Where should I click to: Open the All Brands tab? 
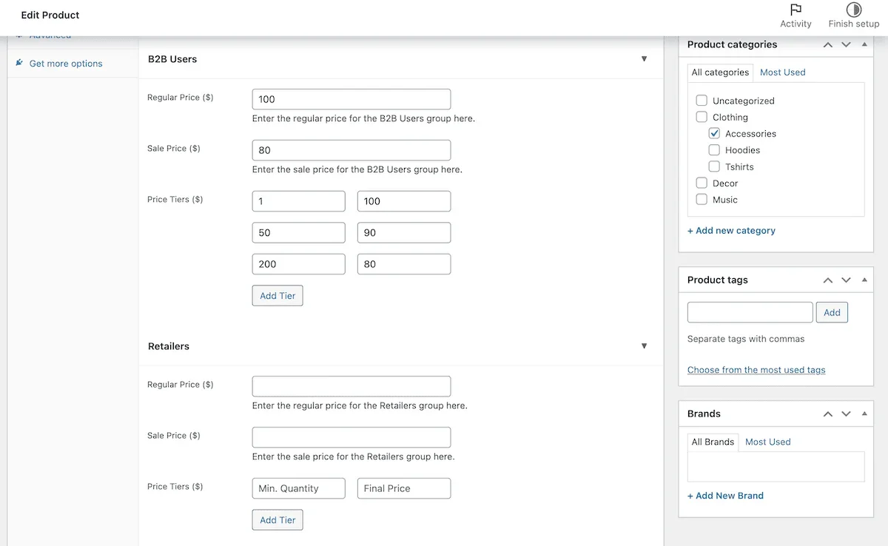(x=713, y=442)
